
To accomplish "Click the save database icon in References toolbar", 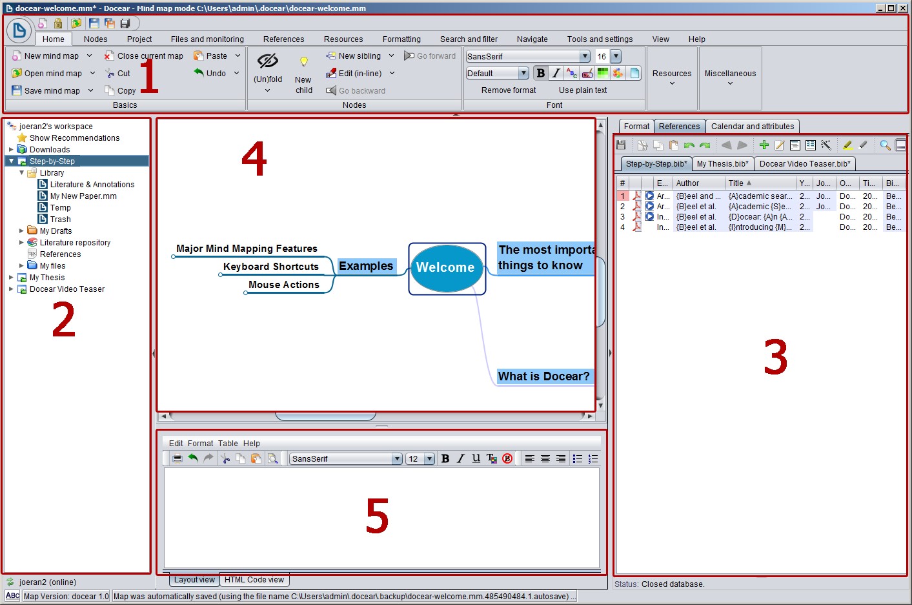I will (x=622, y=145).
